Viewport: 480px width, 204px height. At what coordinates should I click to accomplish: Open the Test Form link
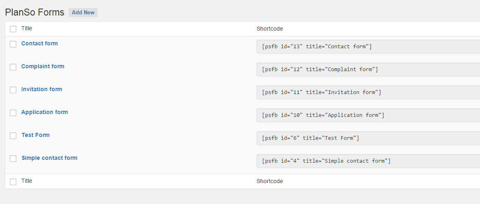click(x=36, y=135)
